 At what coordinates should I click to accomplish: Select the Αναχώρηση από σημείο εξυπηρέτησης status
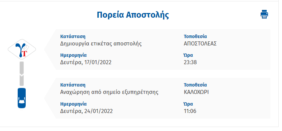click(x=109, y=92)
